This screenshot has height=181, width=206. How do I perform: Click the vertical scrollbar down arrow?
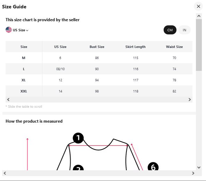coord(199,167)
